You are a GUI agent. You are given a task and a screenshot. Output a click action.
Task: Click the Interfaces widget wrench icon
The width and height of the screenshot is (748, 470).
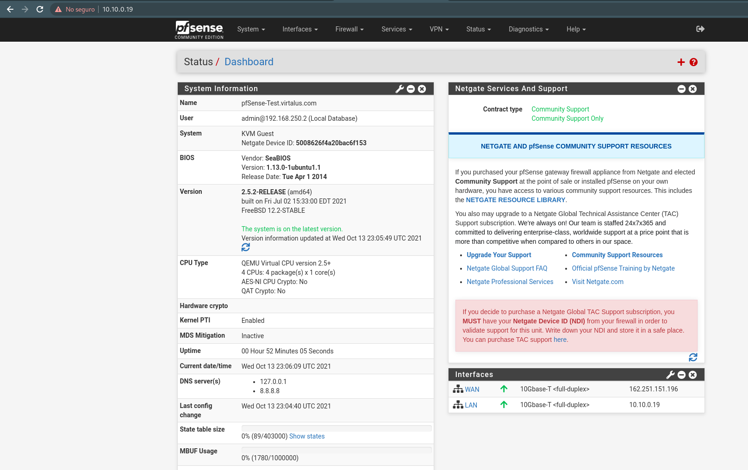(x=670, y=375)
